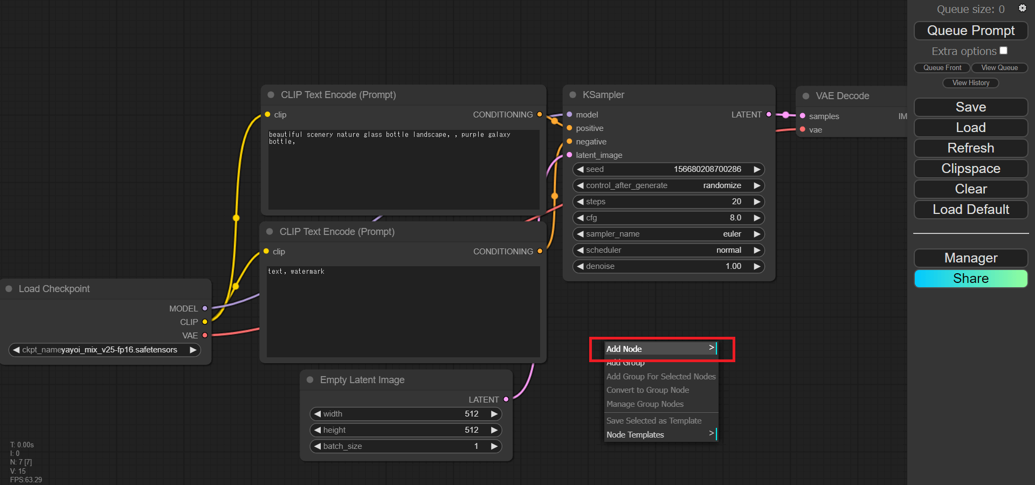Open the Manager panel
This screenshot has height=485, width=1035.
(970, 258)
